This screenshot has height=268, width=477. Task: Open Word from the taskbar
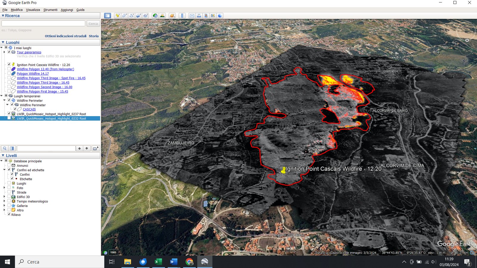[174, 262]
